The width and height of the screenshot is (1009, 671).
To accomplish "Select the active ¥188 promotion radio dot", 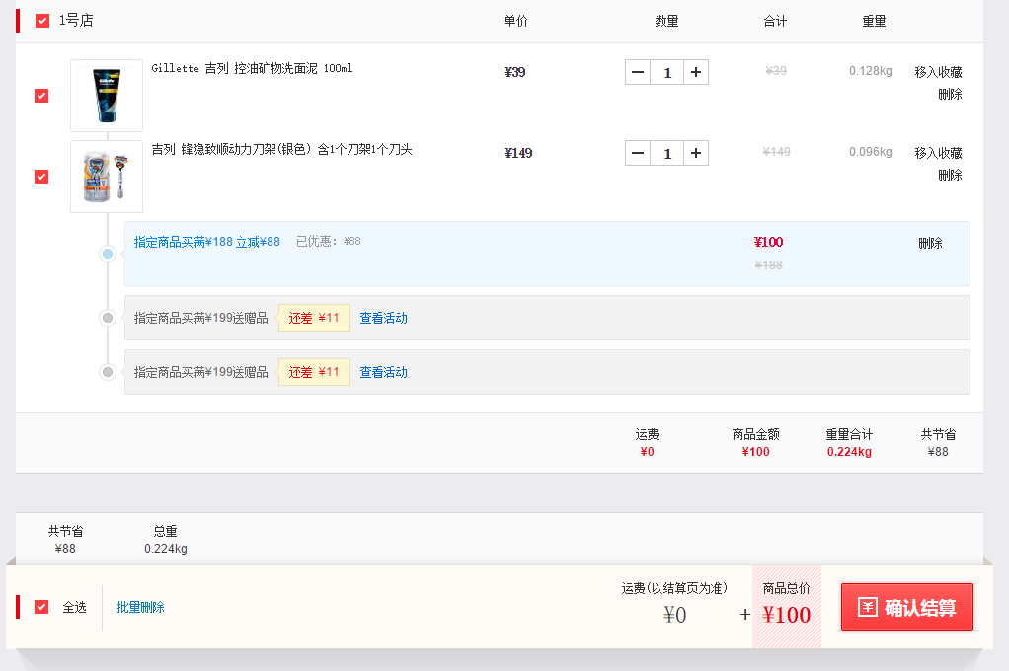I will point(108,254).
